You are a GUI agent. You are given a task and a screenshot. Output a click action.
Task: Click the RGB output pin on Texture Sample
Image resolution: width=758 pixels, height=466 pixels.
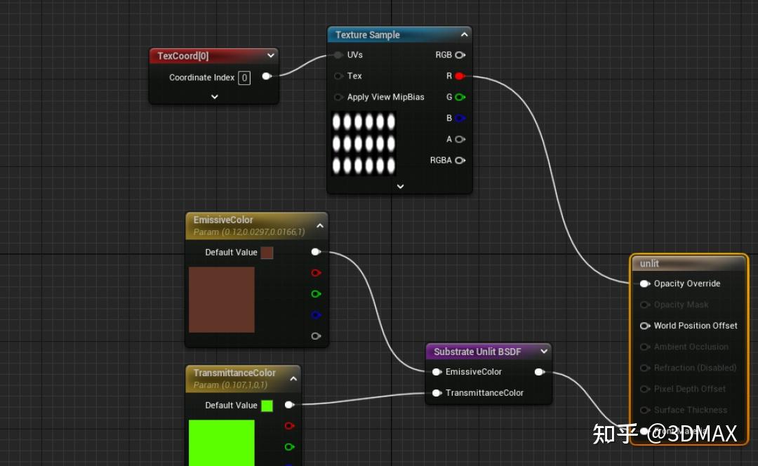[x=460, y=55]
